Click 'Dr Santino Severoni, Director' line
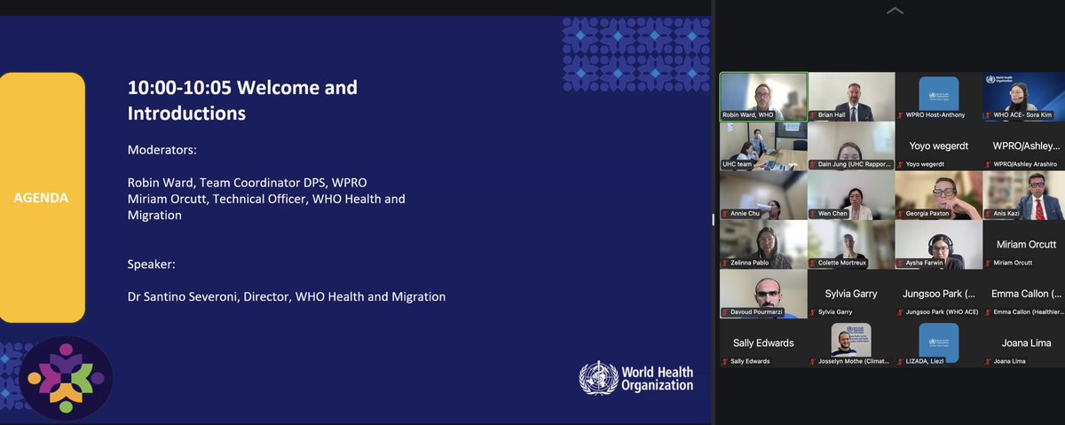Image resolution: width=1065 pixels, height=425 pixels. 286,295
